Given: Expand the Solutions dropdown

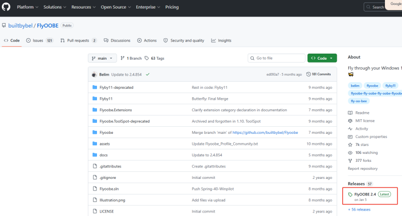Looking at the screenshot, I should 55,7.
